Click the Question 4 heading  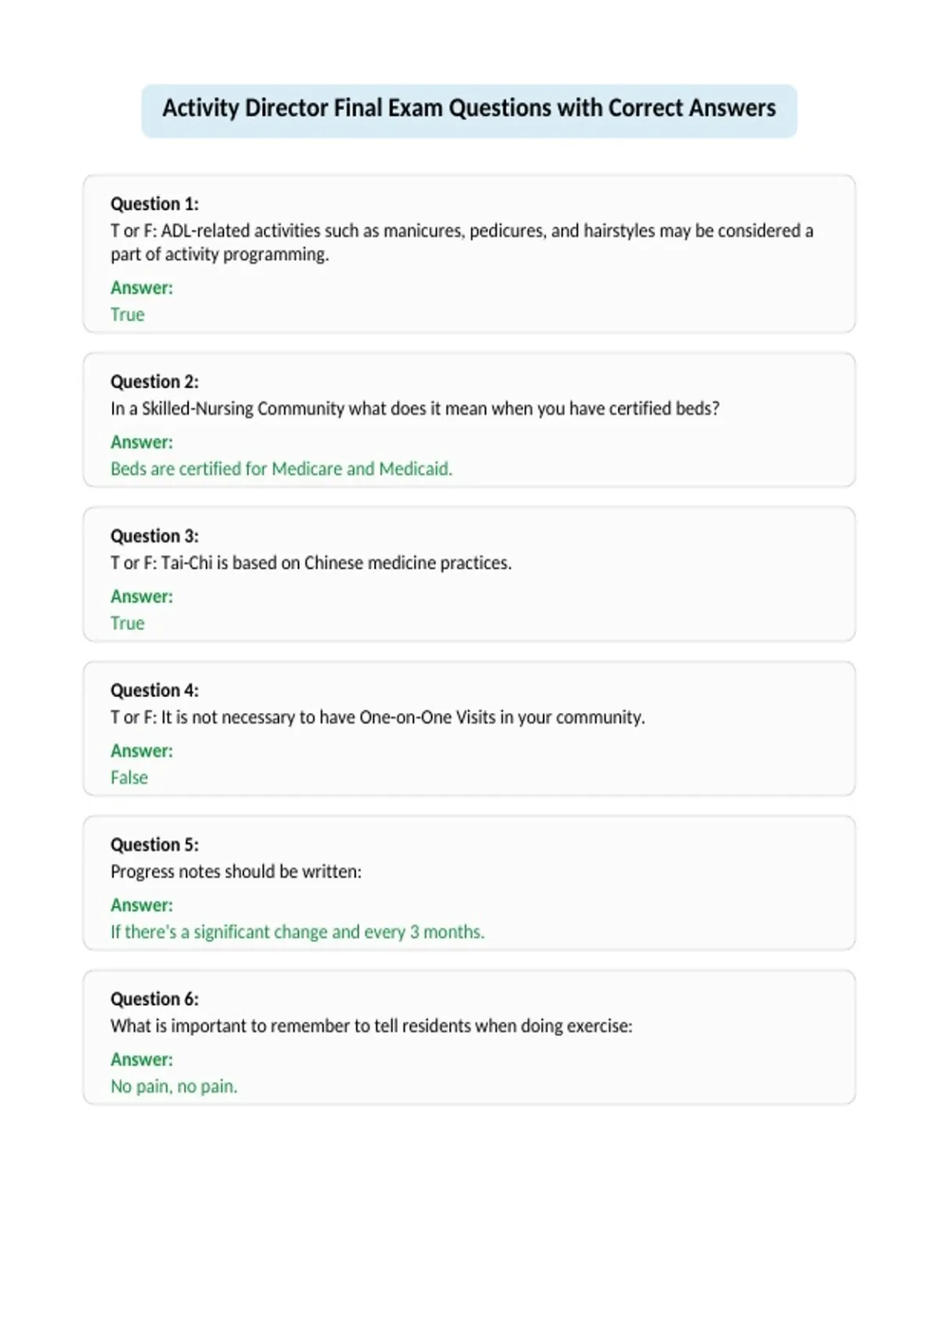pos(155,690)
